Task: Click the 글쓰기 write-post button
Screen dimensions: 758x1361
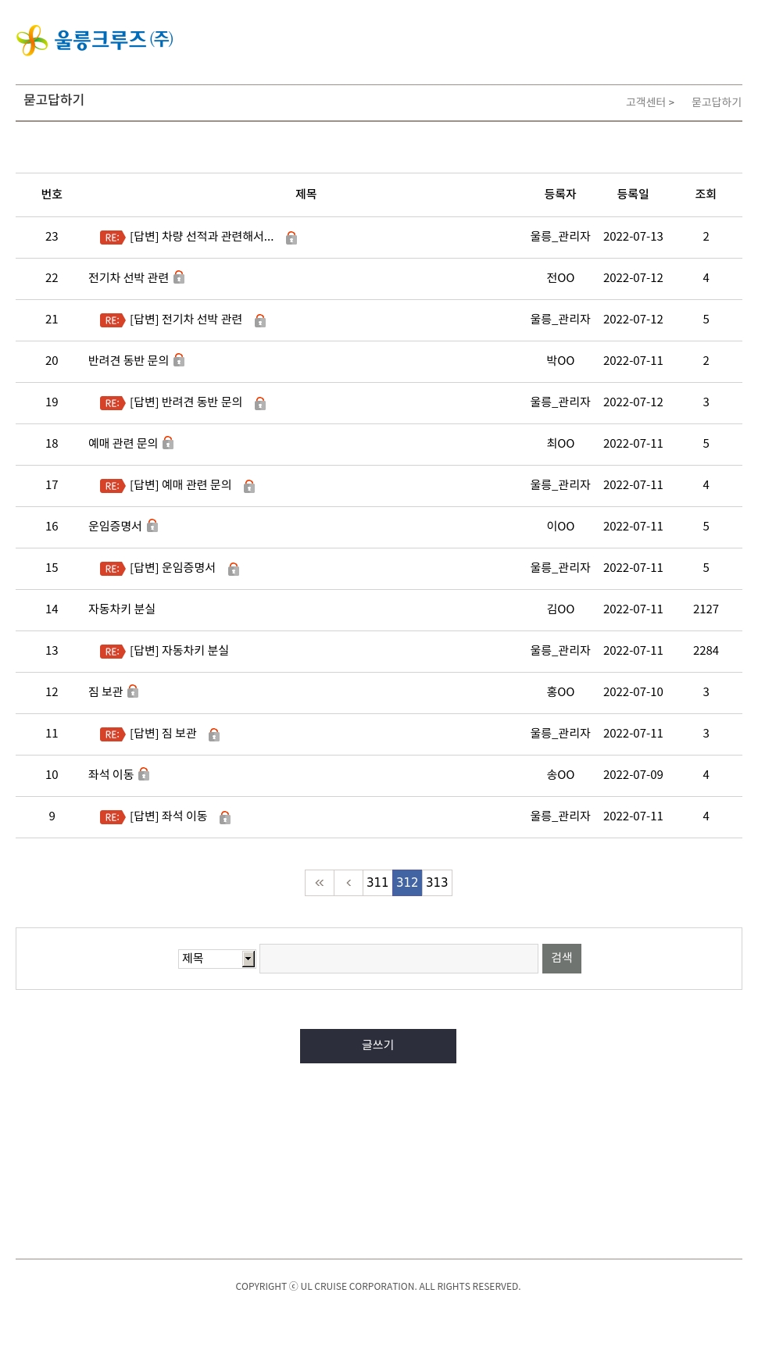Action: [378, 1046]
